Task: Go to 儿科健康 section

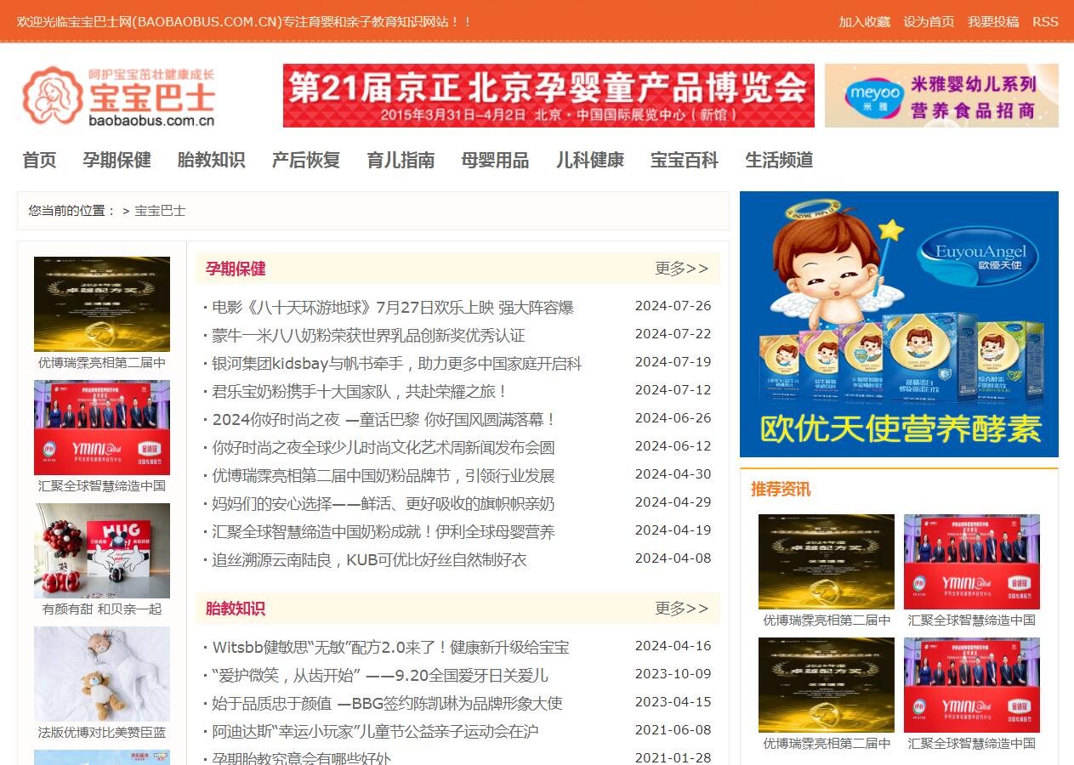Action: pyautogui.click(x=590, y=160)
